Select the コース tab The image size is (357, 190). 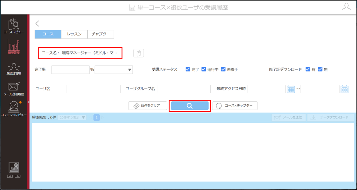tap(48, 34)
